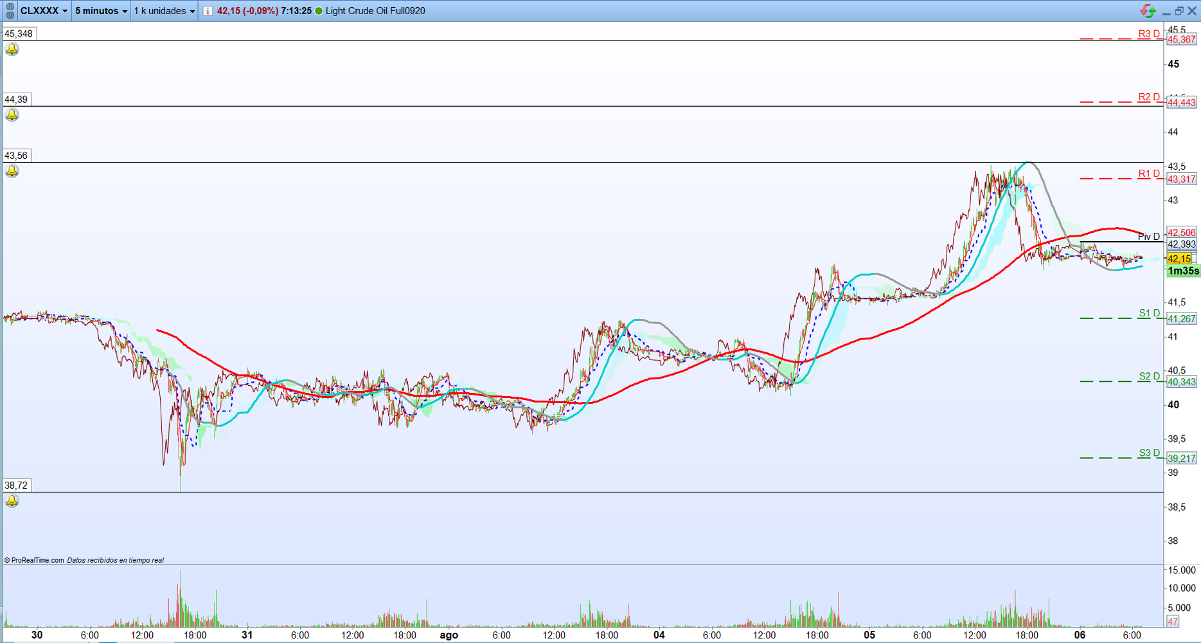
Task: Open the CLXXXX instrument dropdown
Action: (x=43, y=11)
